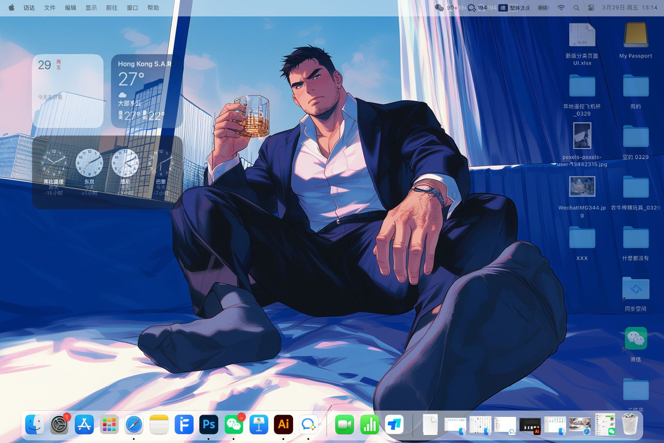Select the WechatIMG344.jpg image file
The width and height of the screenshot is (664, 443).
[x=582, y=196]
